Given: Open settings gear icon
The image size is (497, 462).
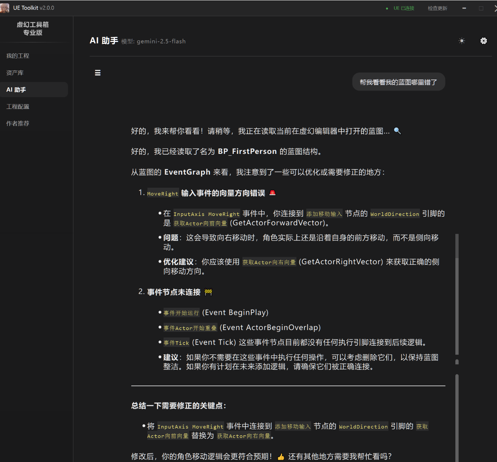Looking at the screenshot, I should click(484, 41).
